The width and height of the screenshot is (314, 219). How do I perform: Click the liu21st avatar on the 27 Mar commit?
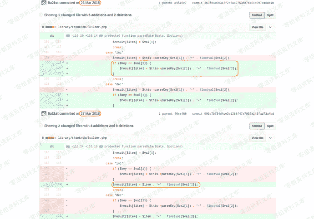pyautogui.click(x=44, y=113)
